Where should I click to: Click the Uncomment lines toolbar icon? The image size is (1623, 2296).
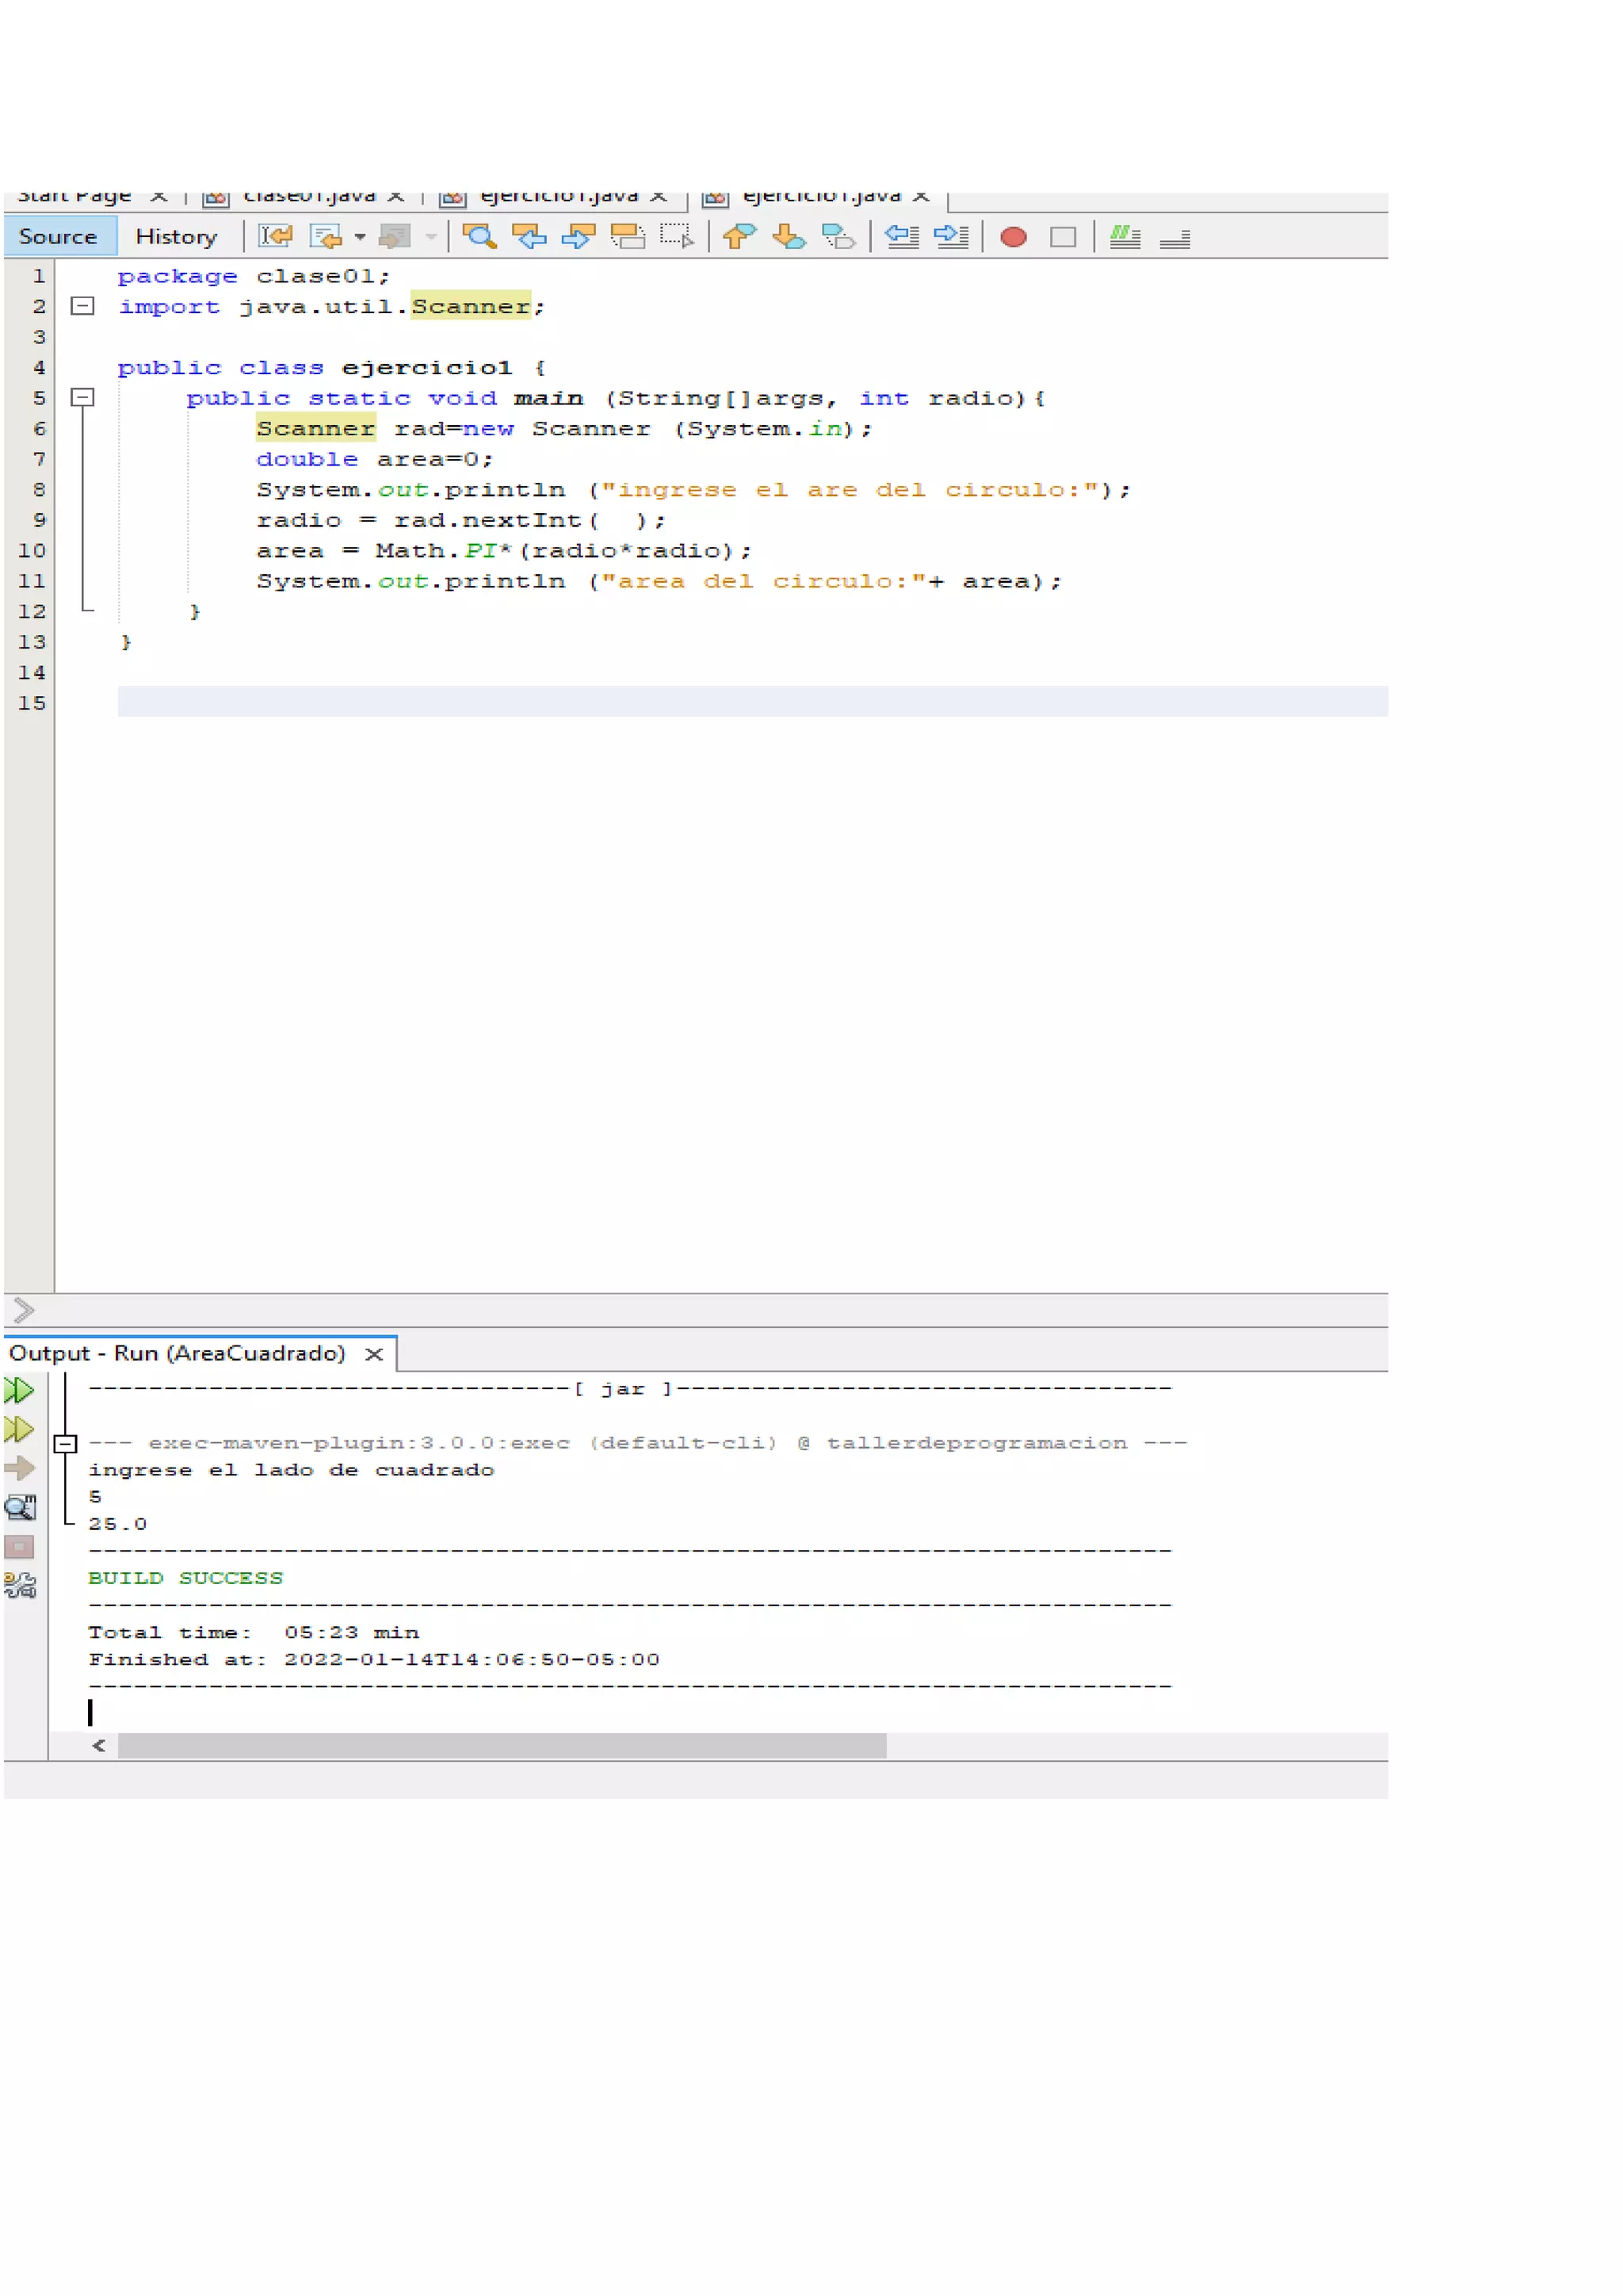(1174, 237)
